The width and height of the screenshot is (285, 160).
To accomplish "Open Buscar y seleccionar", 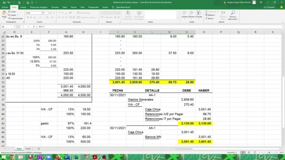I will coord(233,15).
